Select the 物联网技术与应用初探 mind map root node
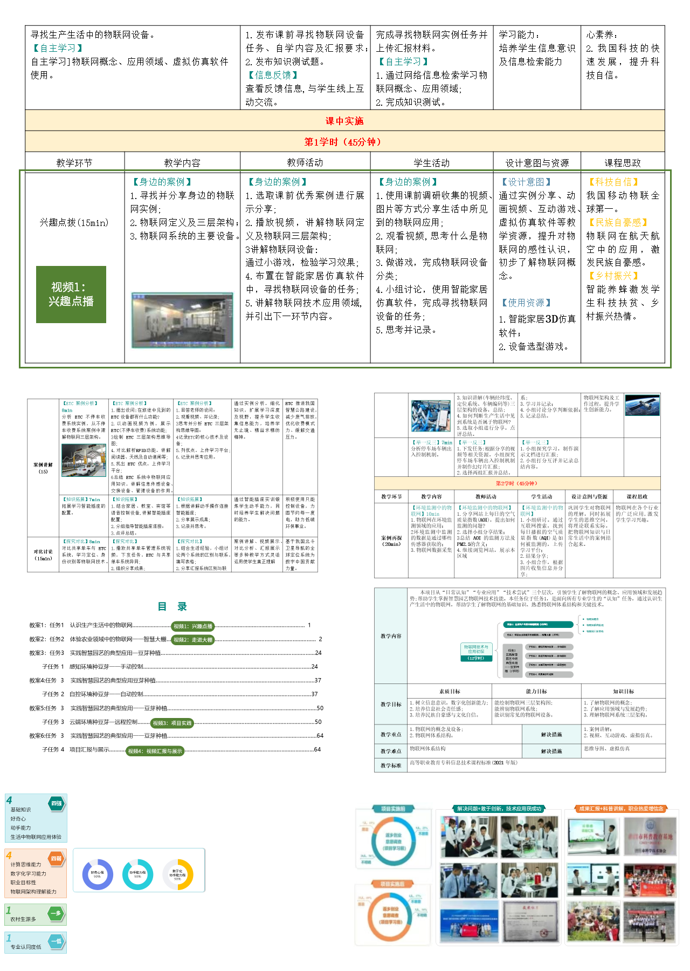690x971 pixels. [476, 652]
